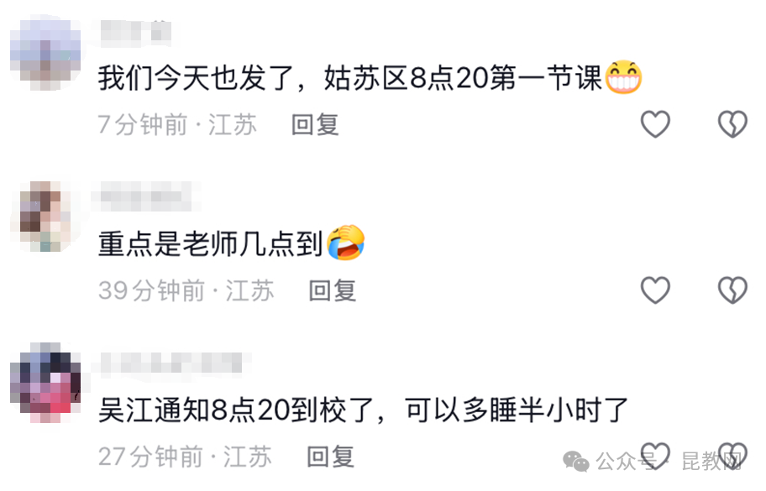Open blurred username above 吴江通知 comment
Image resolution: width=766 pixels, height=491 pixels.
click(x=171, y=363)
